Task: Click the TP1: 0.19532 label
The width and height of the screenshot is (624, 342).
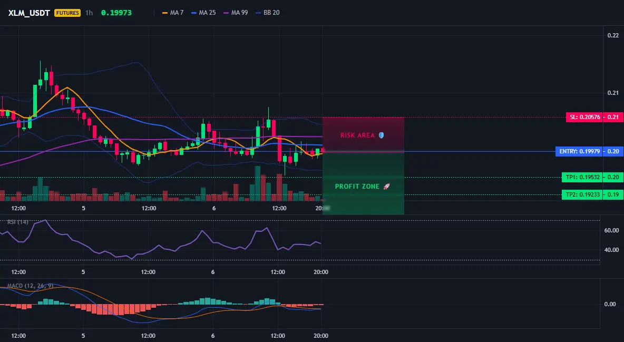Action: [582, 177]
